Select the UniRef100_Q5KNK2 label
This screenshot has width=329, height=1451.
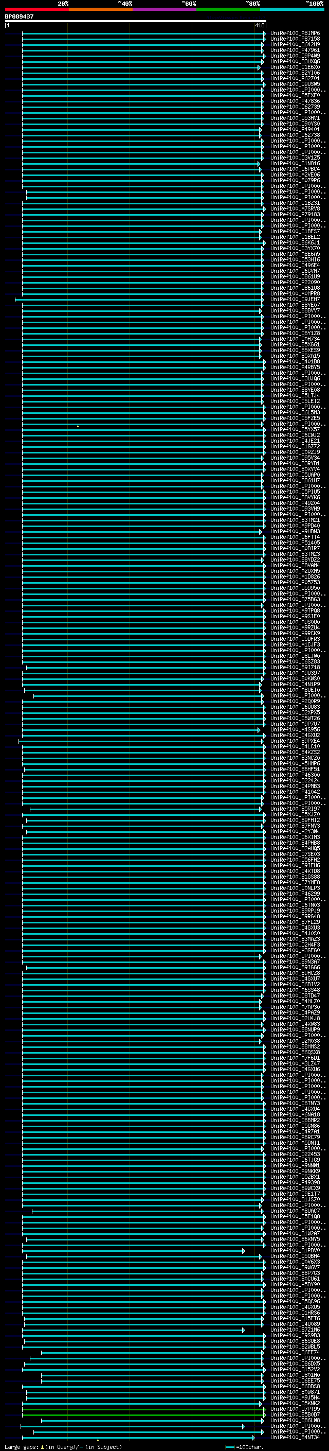(x=295, y=1403)
